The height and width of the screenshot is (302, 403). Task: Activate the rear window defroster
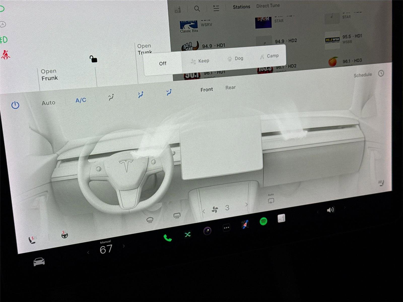coord(177,215)
